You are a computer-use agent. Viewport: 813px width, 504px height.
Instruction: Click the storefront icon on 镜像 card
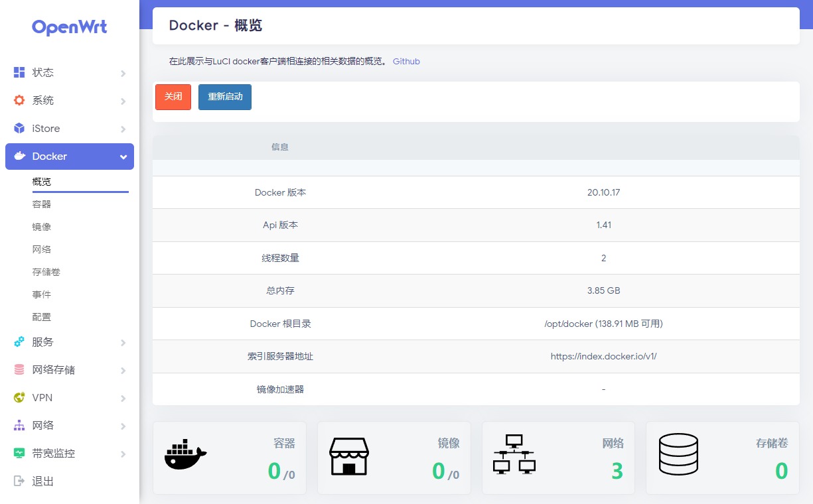point(349,457)
